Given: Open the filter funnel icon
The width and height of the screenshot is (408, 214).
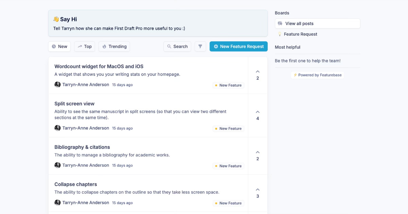Looking at the screenshot, I should tap(200, 47).
